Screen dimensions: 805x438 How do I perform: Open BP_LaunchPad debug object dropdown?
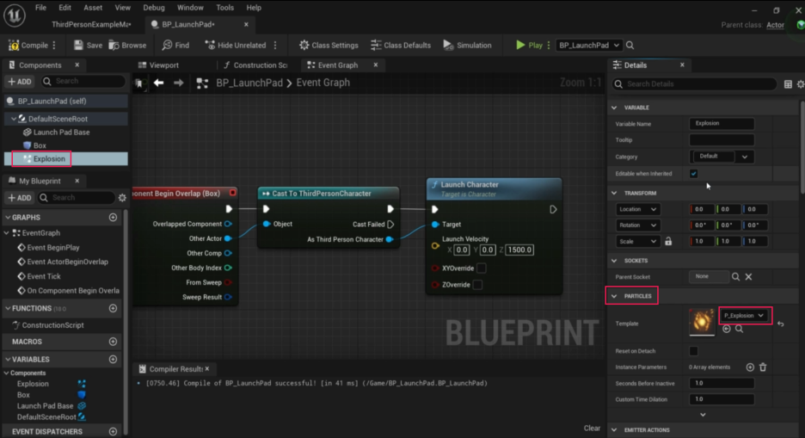[589, 46]
